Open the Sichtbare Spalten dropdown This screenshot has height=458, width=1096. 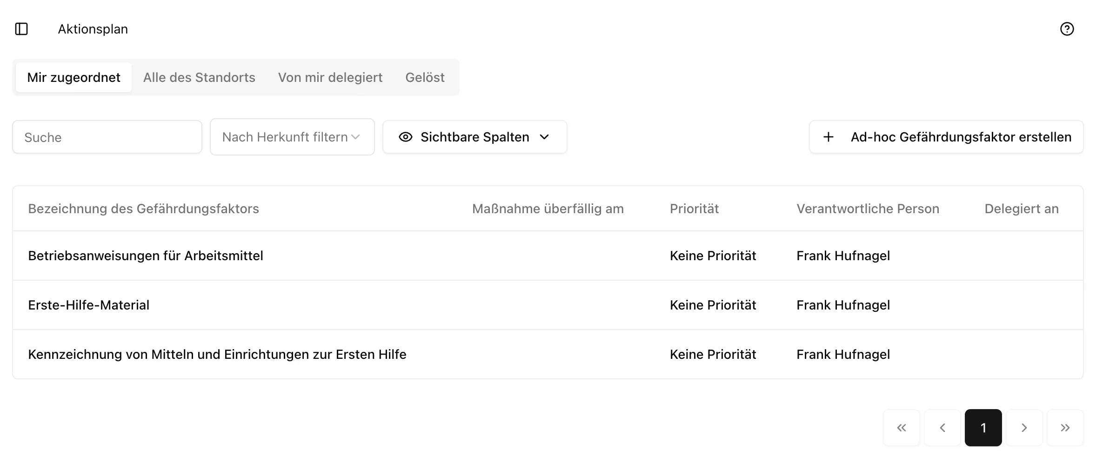(474, 137)
